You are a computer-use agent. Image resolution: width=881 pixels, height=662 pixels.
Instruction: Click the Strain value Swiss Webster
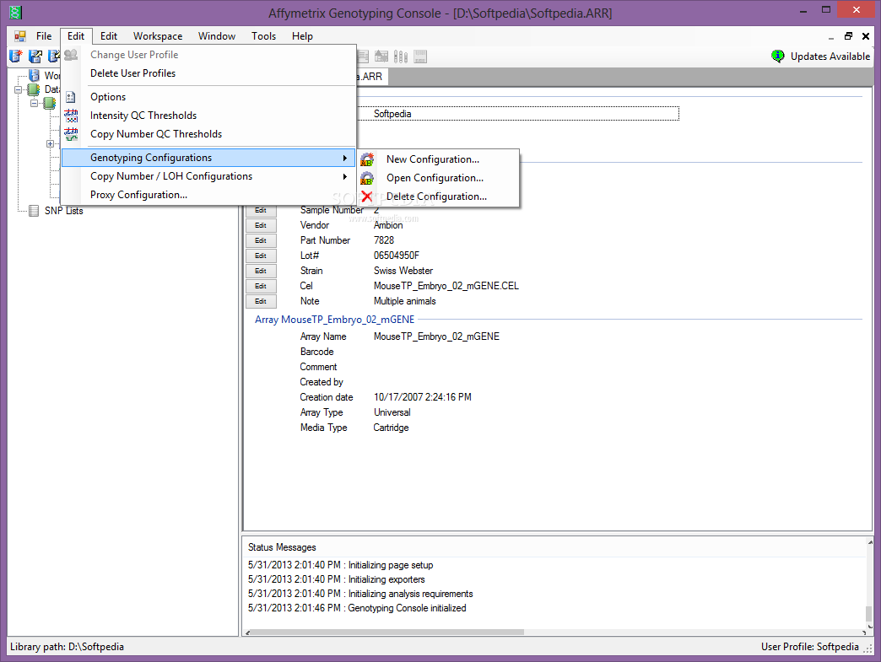tap(403, 271)
